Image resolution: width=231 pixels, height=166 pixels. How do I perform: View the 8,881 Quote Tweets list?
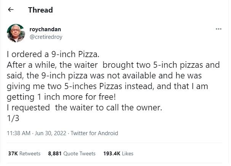click(72, 153)
